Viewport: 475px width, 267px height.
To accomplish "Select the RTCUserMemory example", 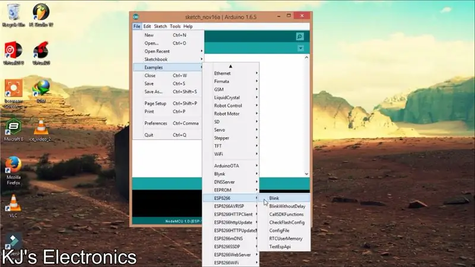I will click(x=284, y=239).
